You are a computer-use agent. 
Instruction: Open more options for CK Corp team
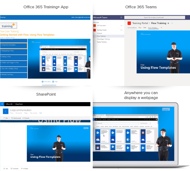(121, 26)
